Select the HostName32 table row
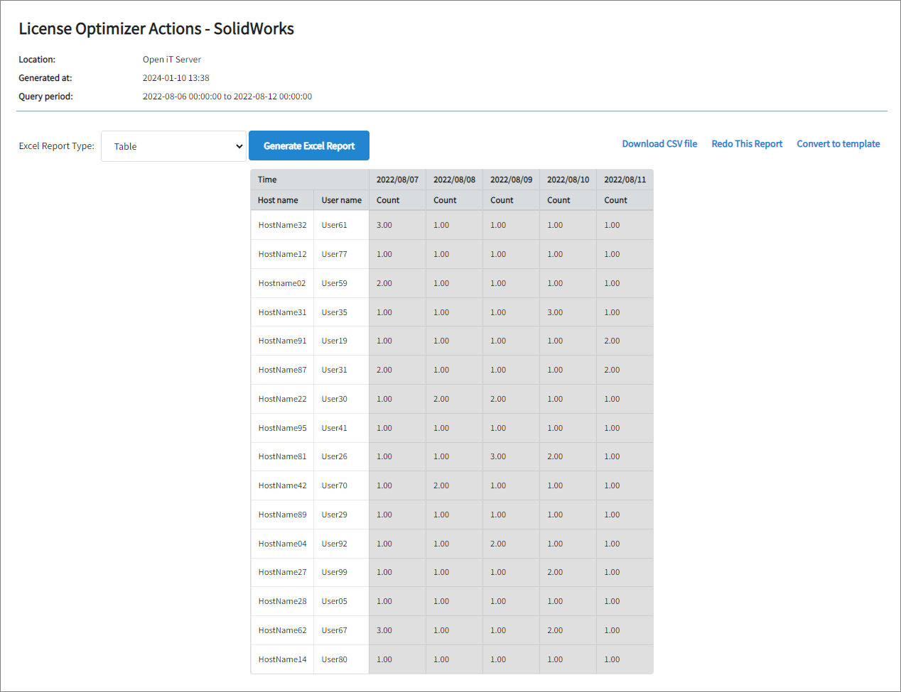The height and width of the screenshot is (692, 901). [x=281, y=225]
